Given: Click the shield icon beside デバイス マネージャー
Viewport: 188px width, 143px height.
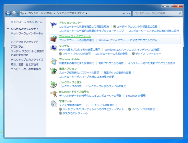Looking at the screenshot, I should pos(133,54).
